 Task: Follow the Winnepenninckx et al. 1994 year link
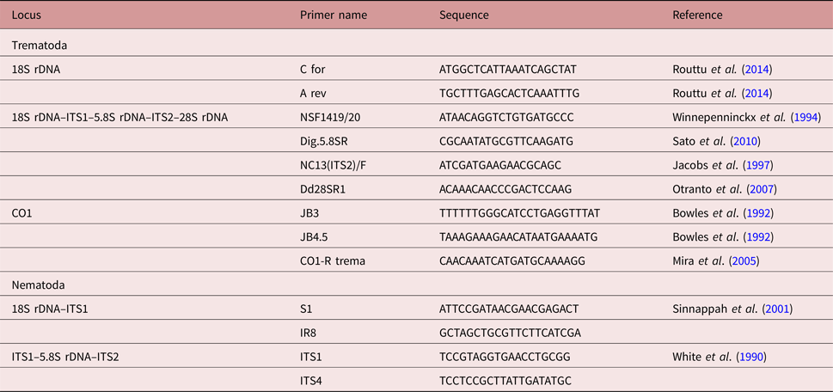(x=803, y=117)
